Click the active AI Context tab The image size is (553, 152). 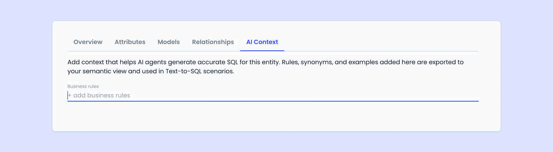pos(262,42)
